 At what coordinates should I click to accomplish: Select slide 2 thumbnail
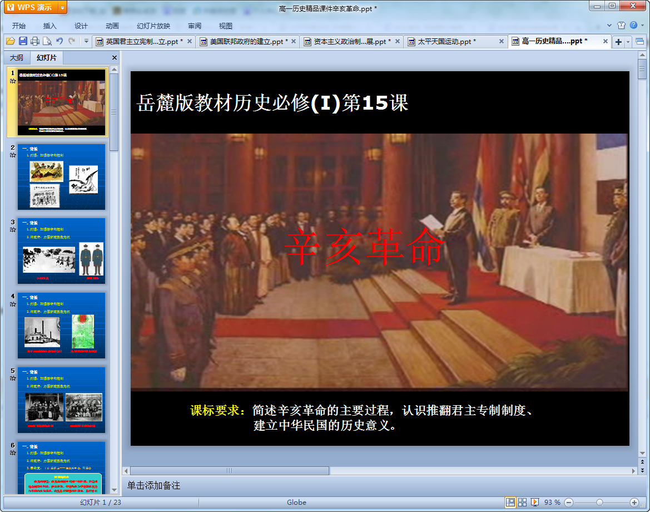[x=61, y=177]
